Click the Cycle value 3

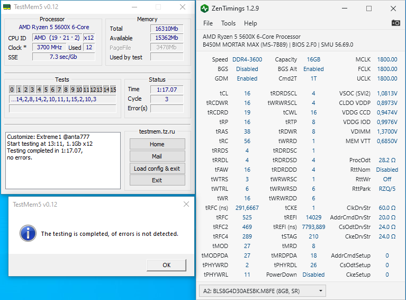coord(167,99)
